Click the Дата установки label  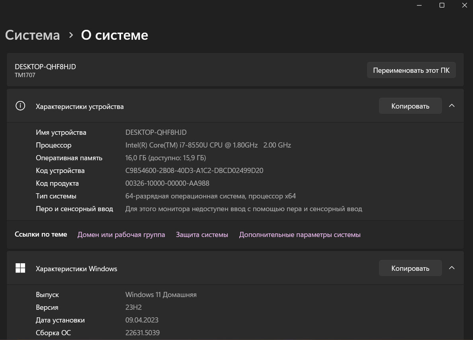coord(61,320)
